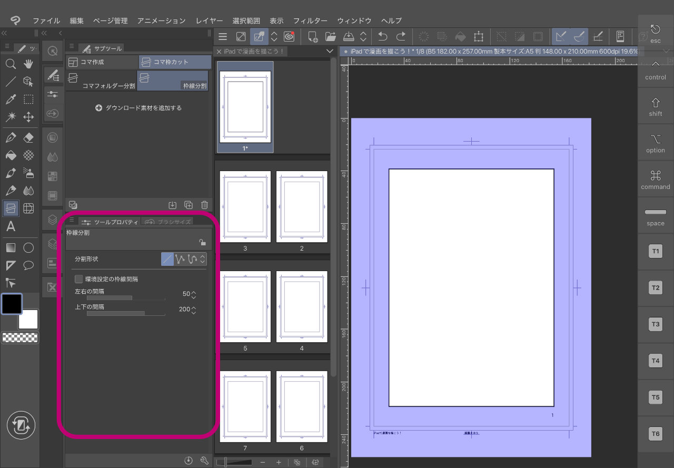Switch to the ブラシサイズ tab
Image resolution: width=674 pixels, height=468 pixels.
[x=167, y=222]
